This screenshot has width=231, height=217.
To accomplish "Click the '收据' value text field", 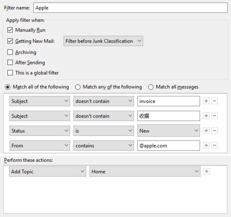I will click(169, 116).
